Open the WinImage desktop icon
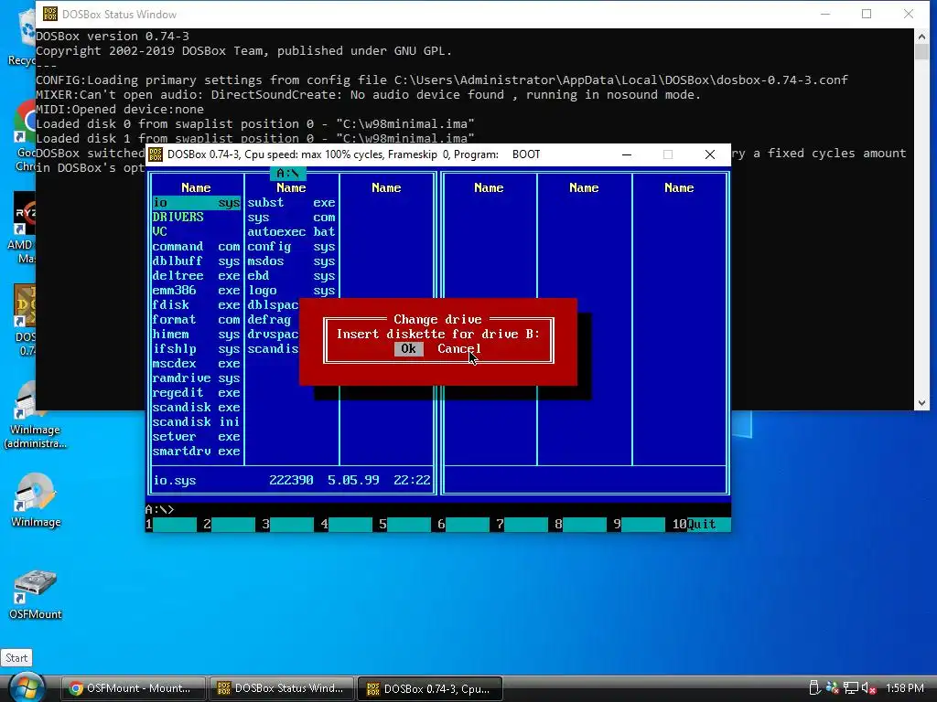Screen dimensions: 937x702 pos(36,502)
